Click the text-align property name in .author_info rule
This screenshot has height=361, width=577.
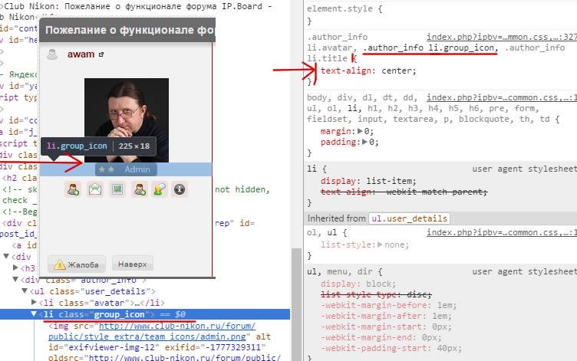346,71
